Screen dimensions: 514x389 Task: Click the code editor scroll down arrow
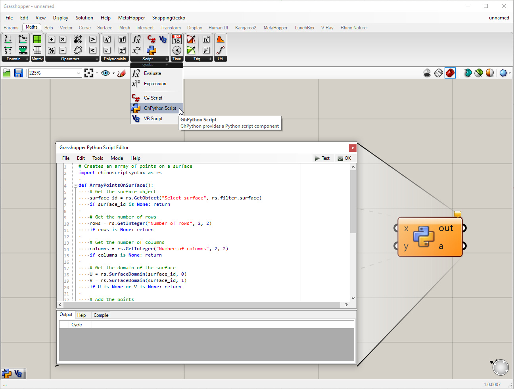click(353, 298)
